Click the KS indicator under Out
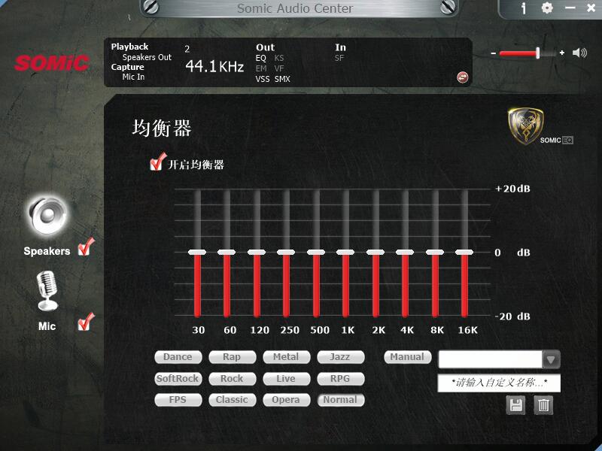The image size is (602, 451). coord(279,58)
